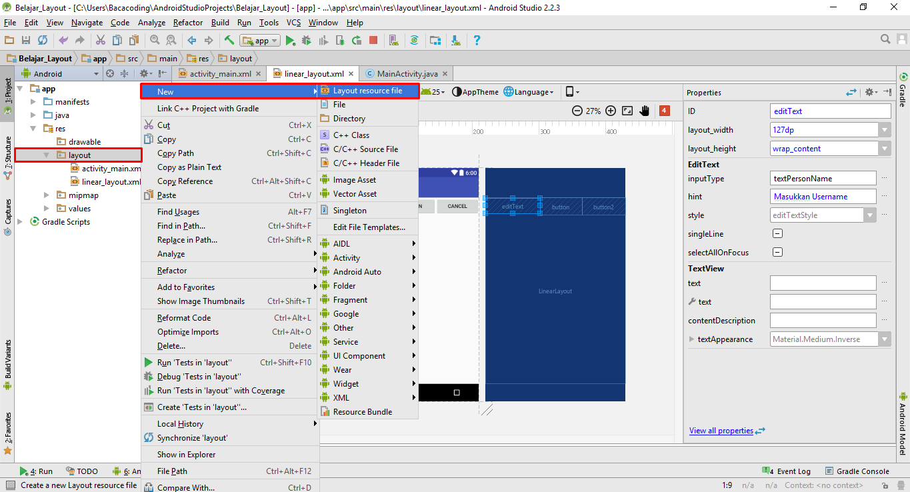Click the Search everywhere magnifier
The height and width of the screenshot is (492, 910).
pos(885,39)
